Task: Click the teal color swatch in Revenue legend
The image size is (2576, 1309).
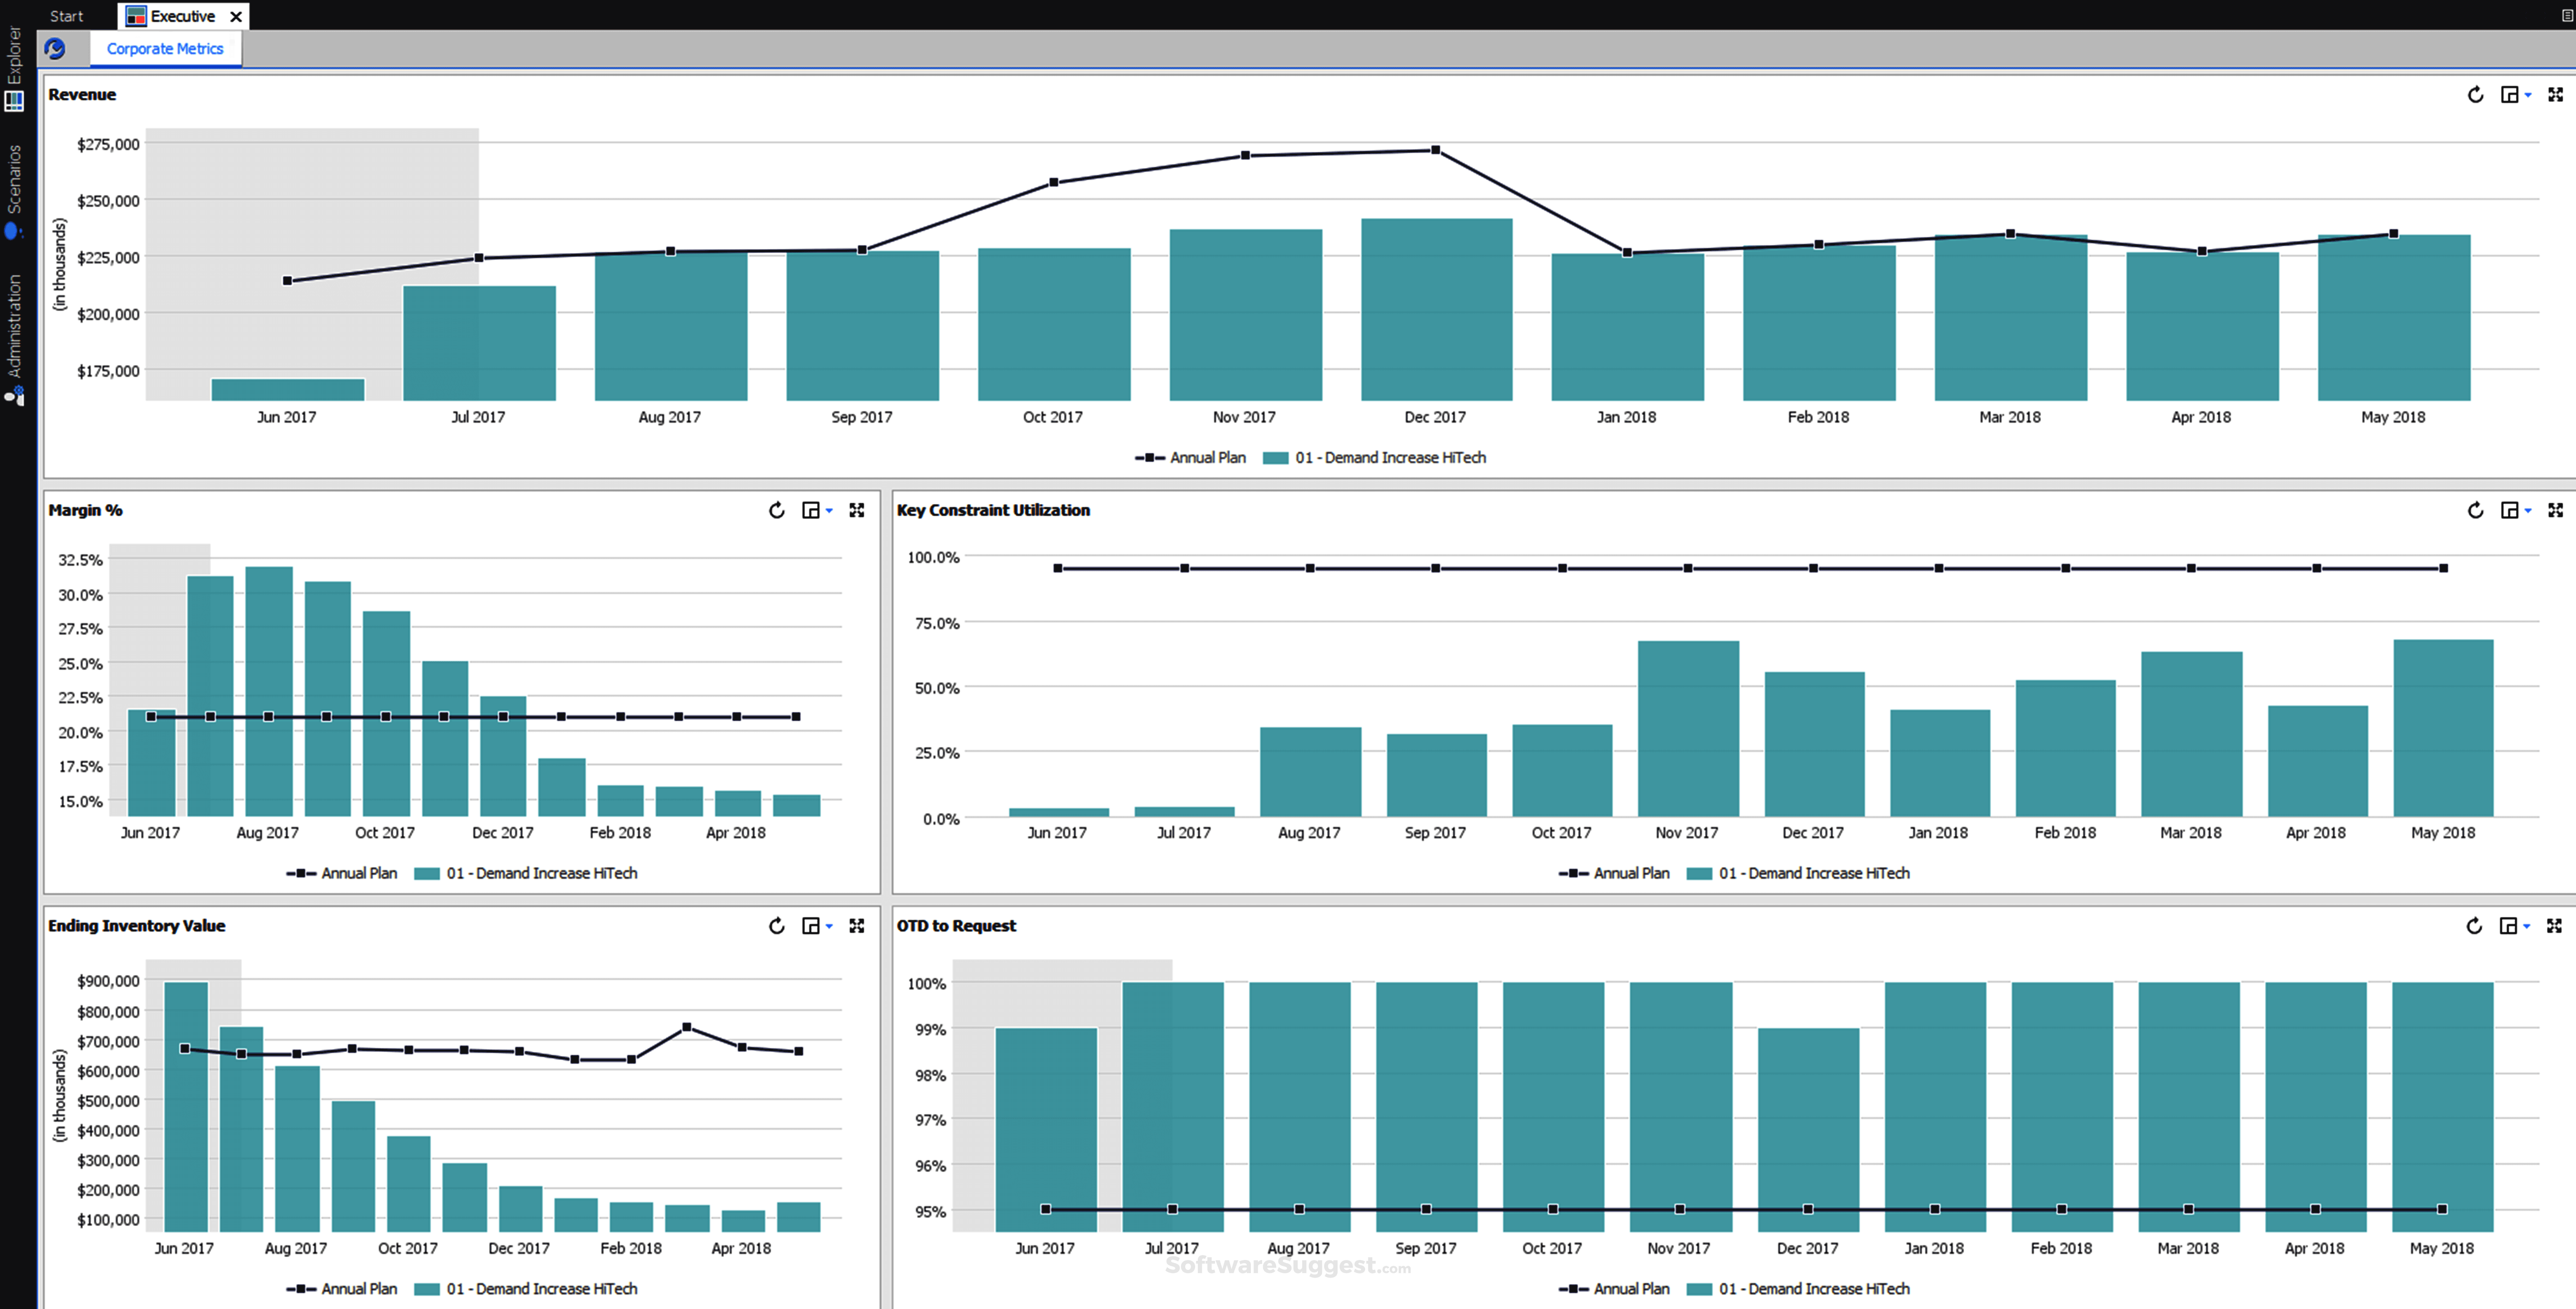Action: 1275,457
